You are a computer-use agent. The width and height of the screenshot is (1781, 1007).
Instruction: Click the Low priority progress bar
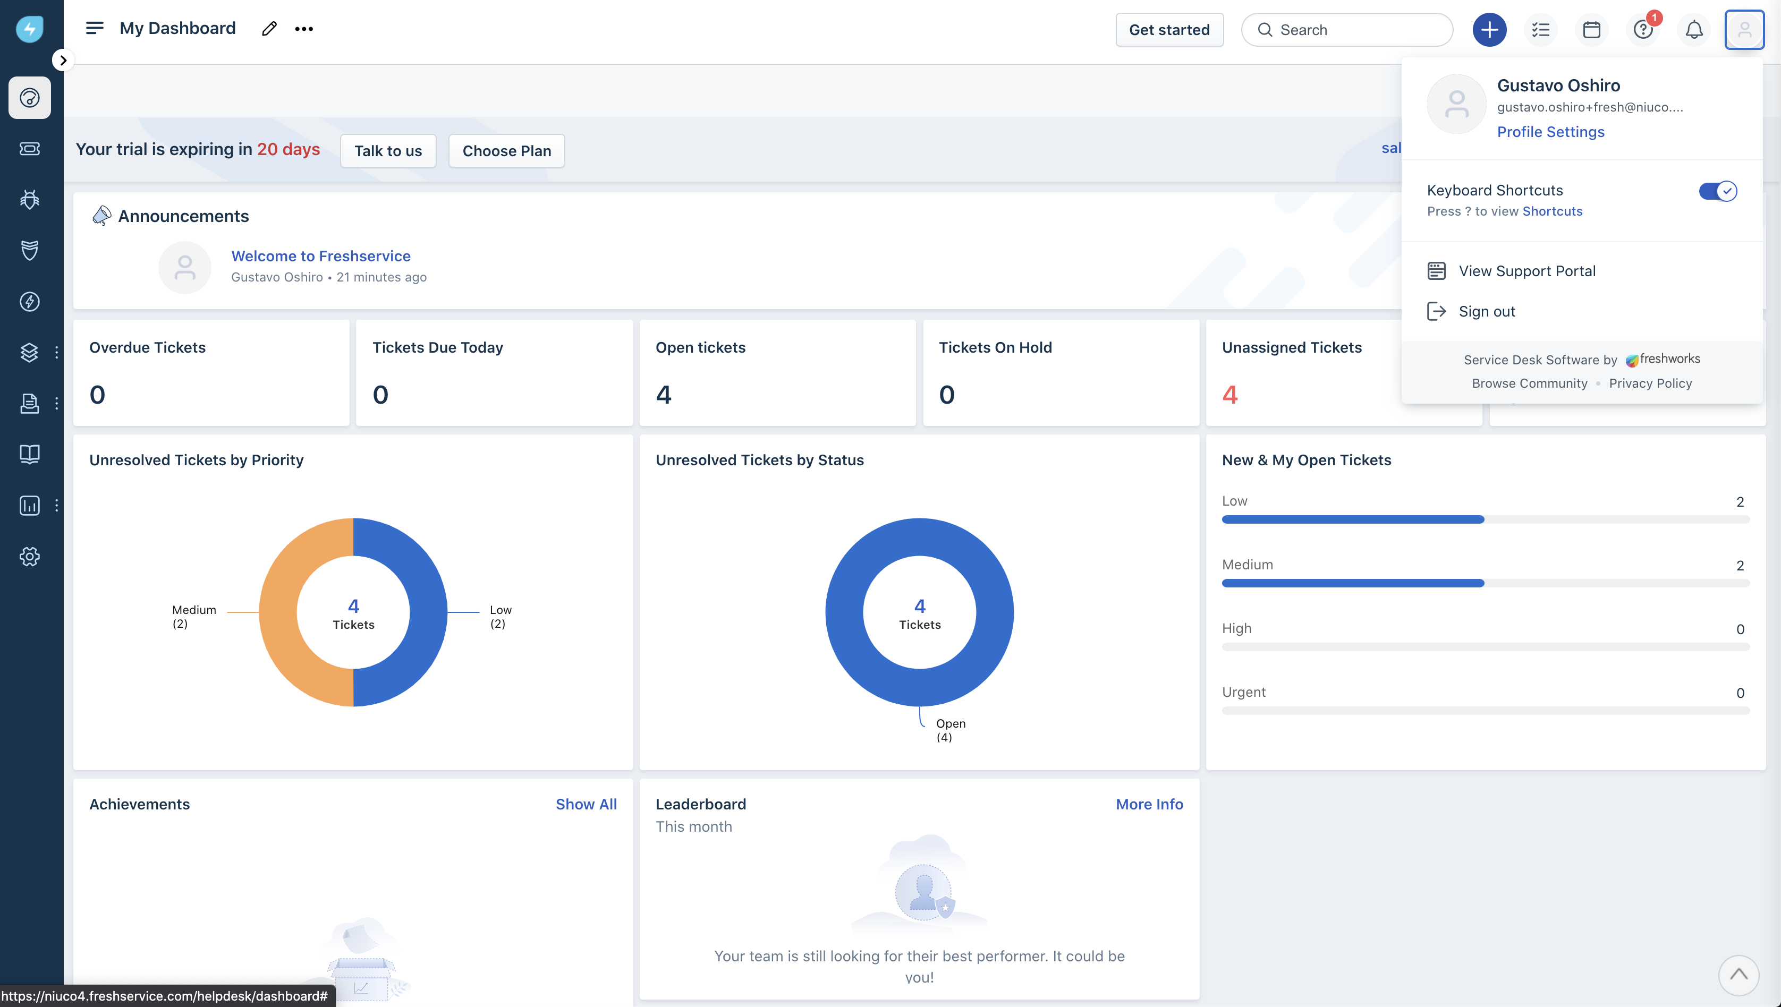[x=1352, y=519]
